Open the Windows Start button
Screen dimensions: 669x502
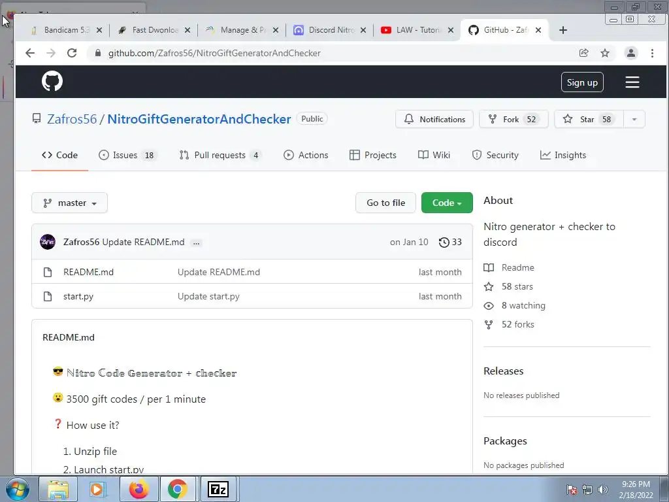click(18, 489)
